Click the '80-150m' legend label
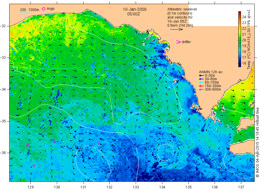 tap(212, 82)
